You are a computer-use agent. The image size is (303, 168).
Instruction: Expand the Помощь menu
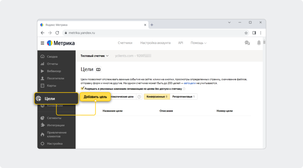click(199, 43)
